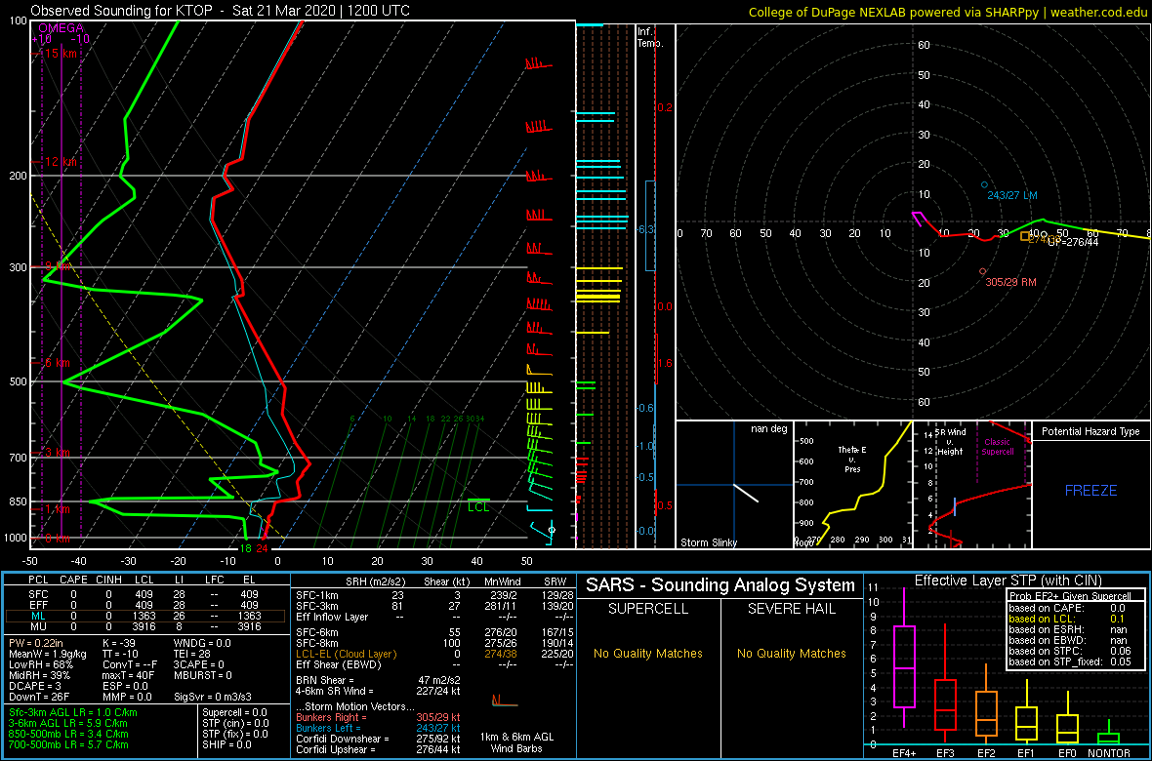Click the 'LowRH = 68%' value

[x=41, y=664]
